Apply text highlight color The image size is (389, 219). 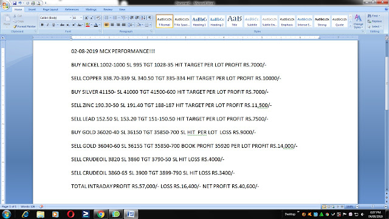tap(88, 25)
